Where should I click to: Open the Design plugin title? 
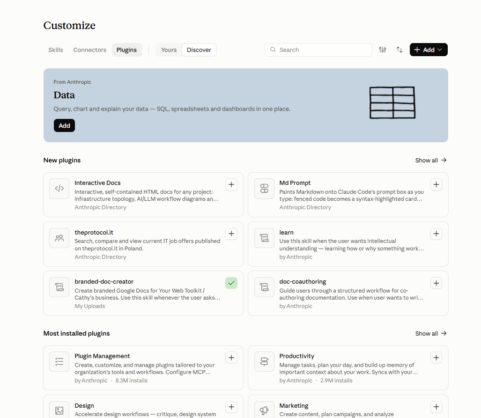click(84, 406)
